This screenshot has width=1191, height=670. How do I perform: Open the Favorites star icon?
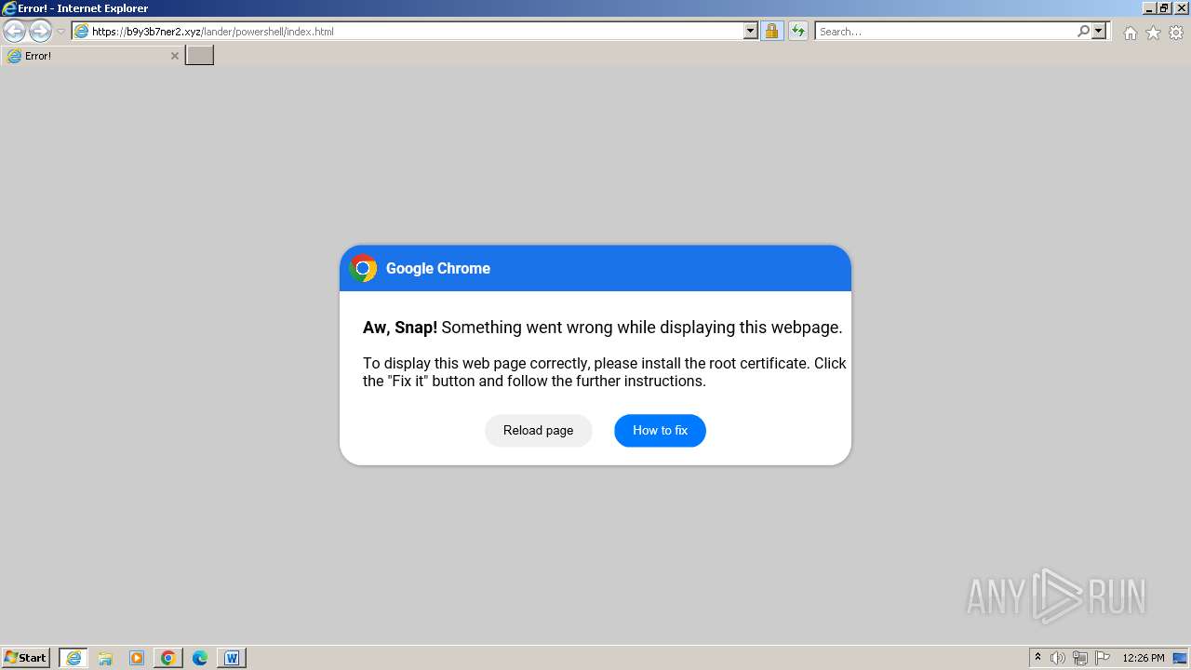pos(1153,33)
